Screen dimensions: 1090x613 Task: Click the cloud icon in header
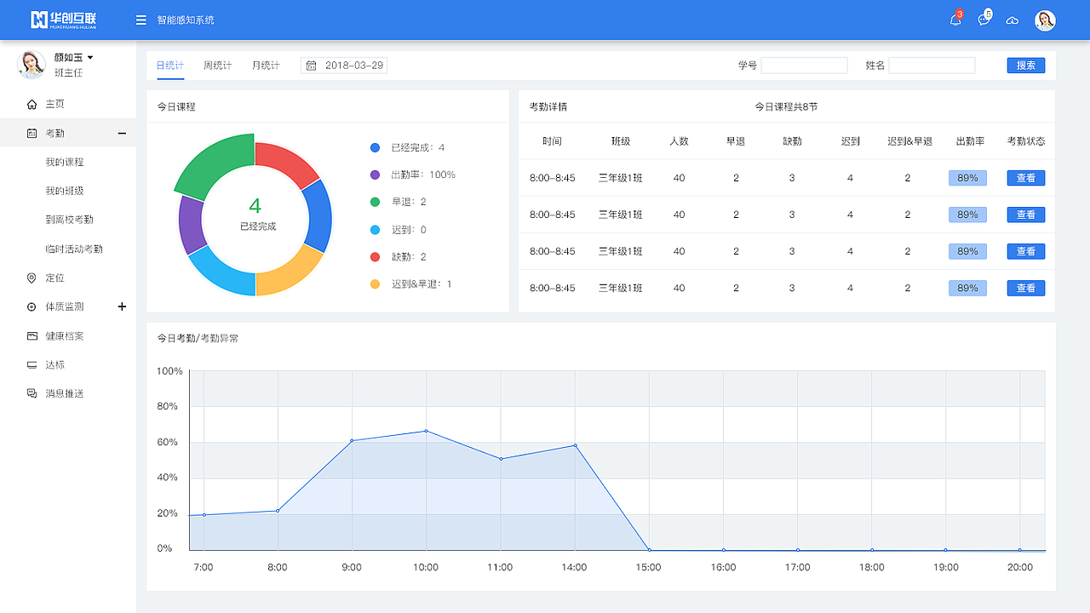1013,20
